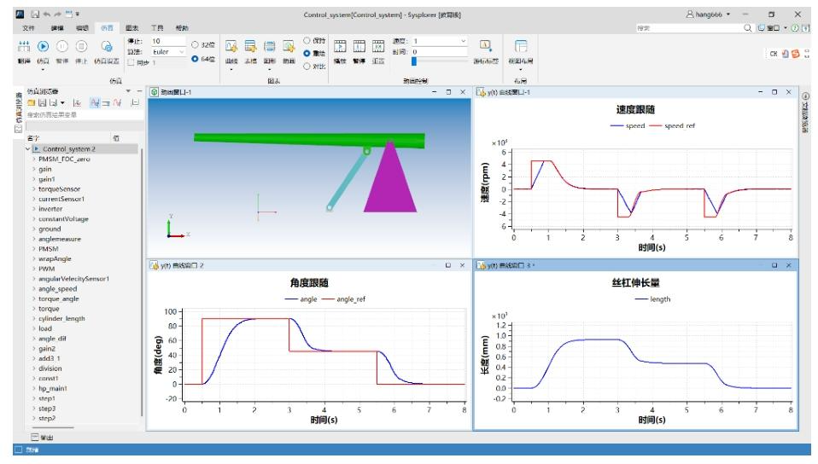Select the PWM tree item
The width and height of the screenshot is (818, 464).
pos(46,269)
